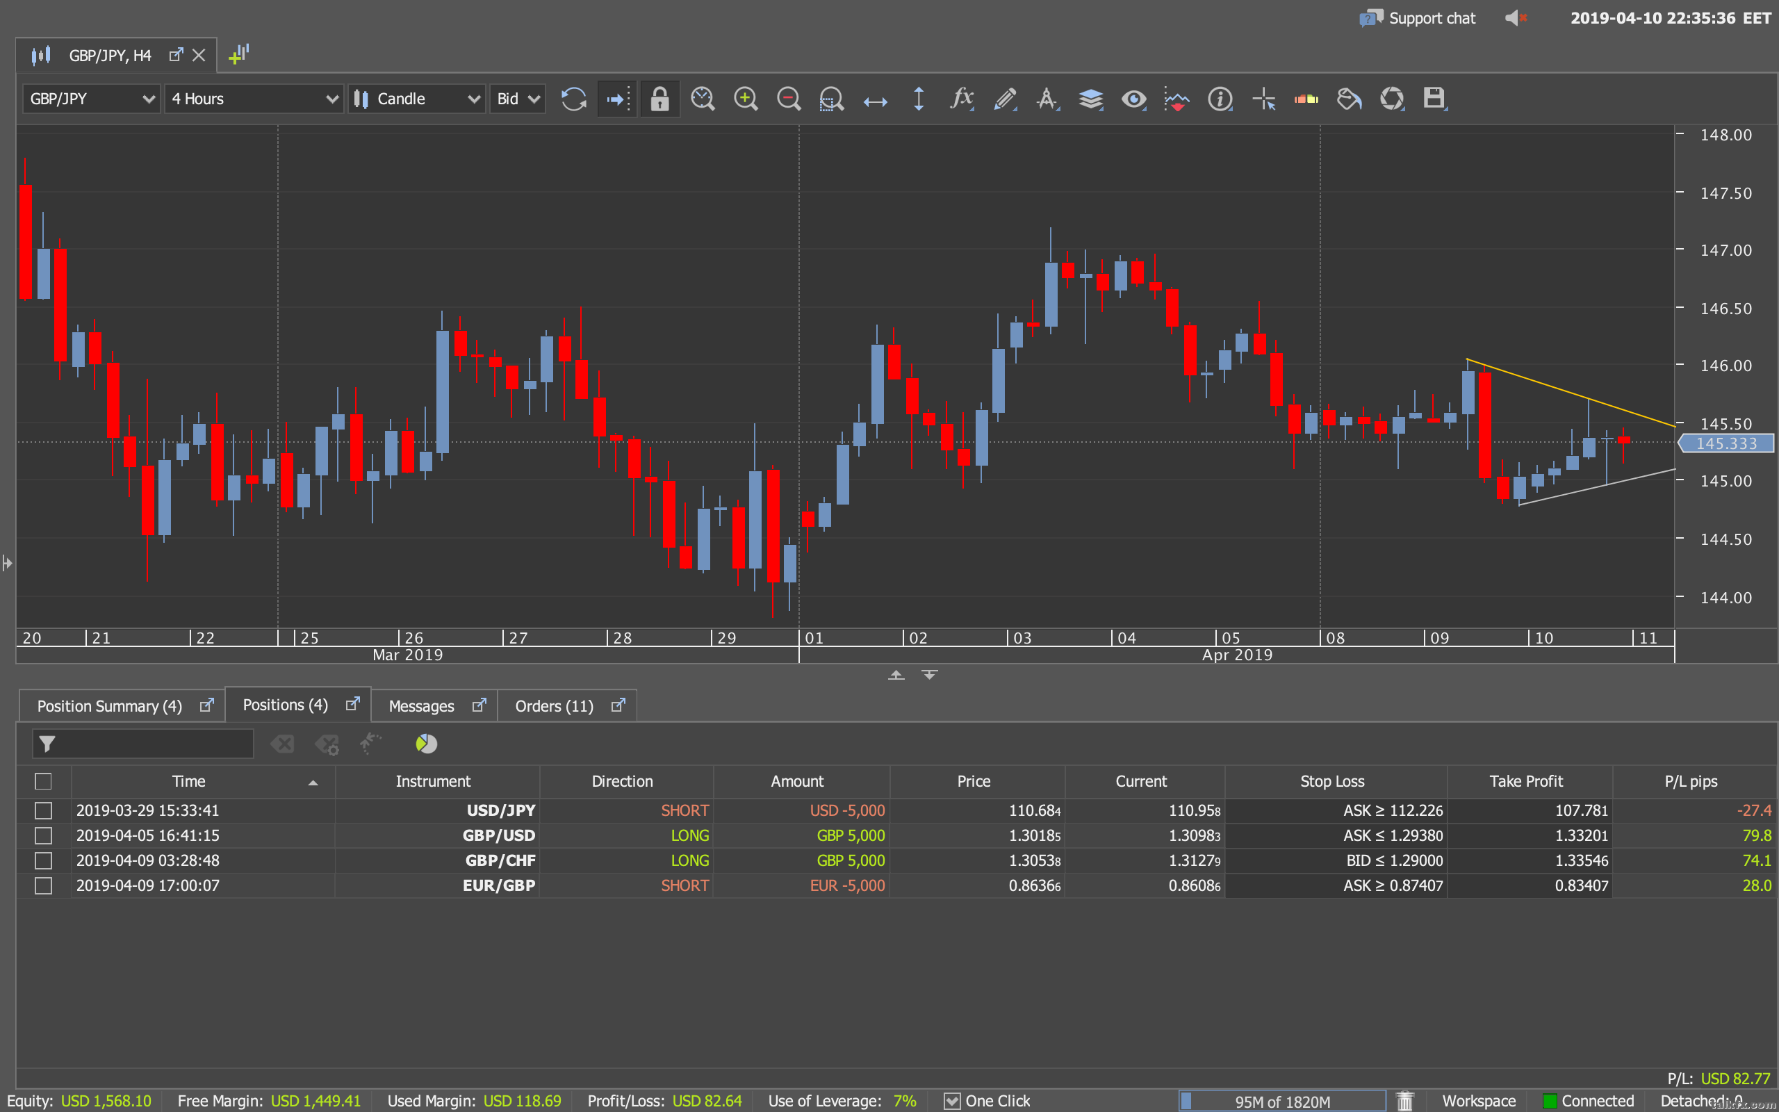The width and height of the screenshot is (1779, 1112).
Task: Open the Bid side dropdown
Action: pos(518,99)
